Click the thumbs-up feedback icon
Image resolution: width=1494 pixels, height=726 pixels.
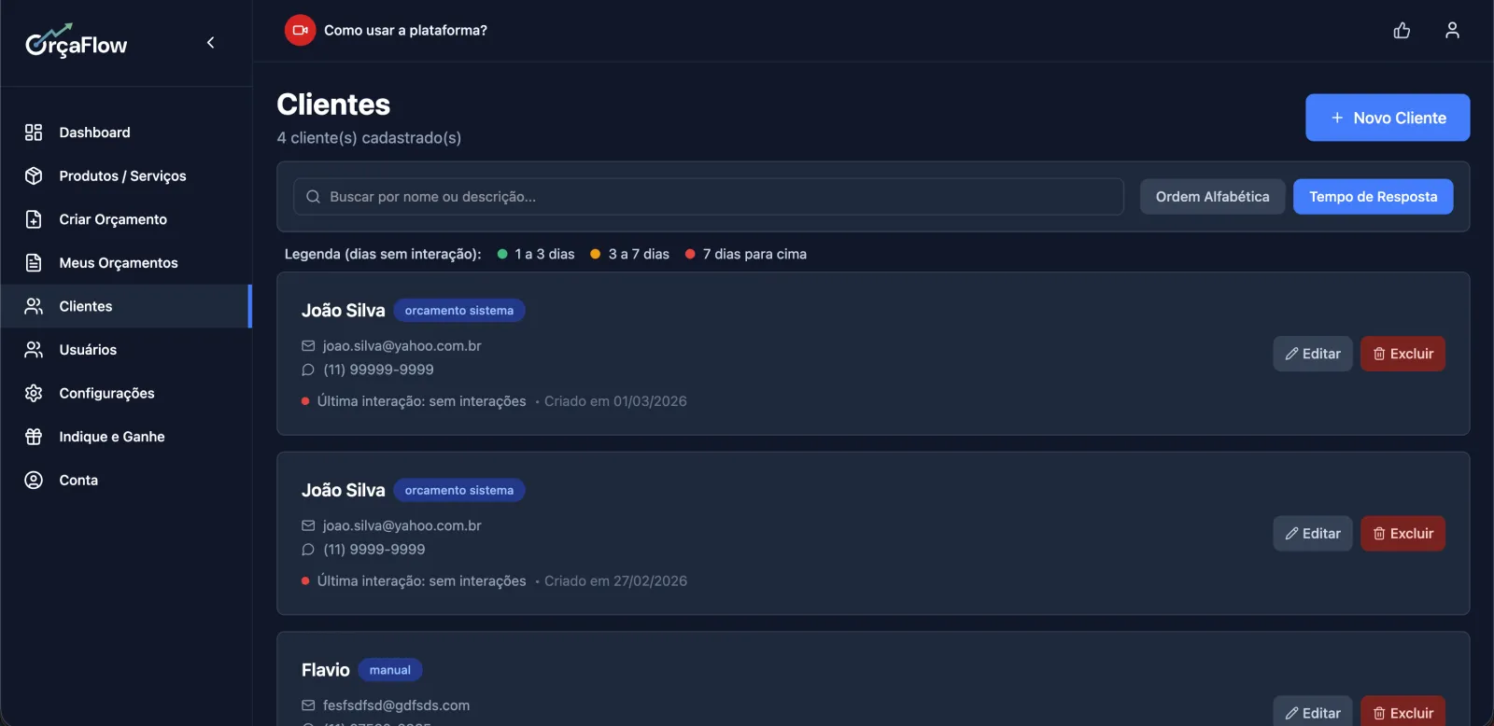click(x=1402, y=30)
